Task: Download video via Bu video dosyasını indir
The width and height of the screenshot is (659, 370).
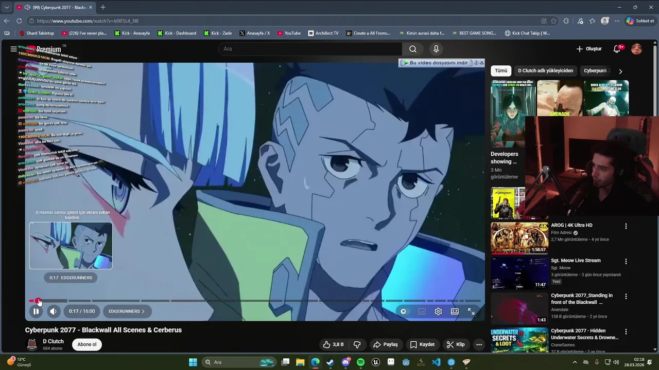Action: [436, 63]
